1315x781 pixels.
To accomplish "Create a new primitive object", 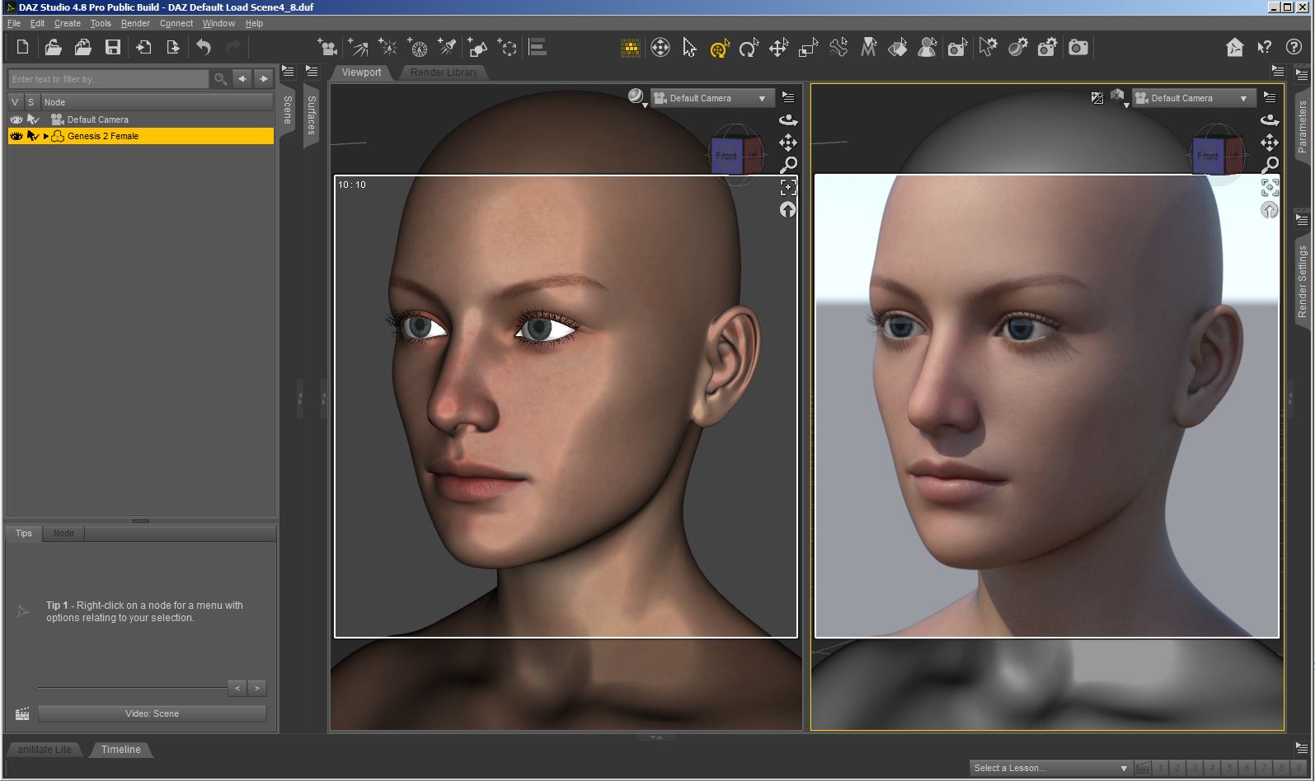I will click(477, 48).
